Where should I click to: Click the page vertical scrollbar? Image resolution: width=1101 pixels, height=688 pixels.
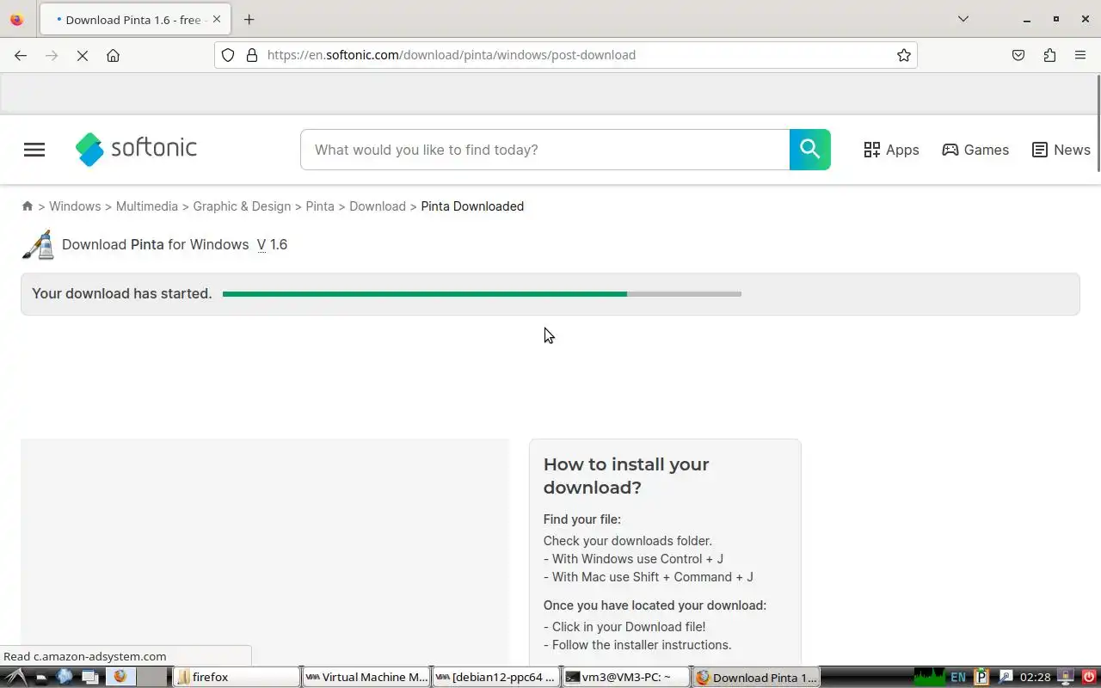click(1098, 123)
